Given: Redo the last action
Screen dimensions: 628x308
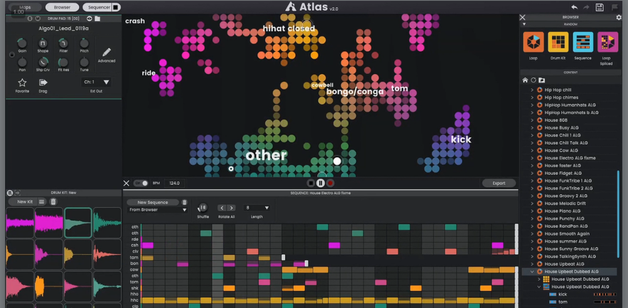Looking at the screenshot, I should pos(587,7).
